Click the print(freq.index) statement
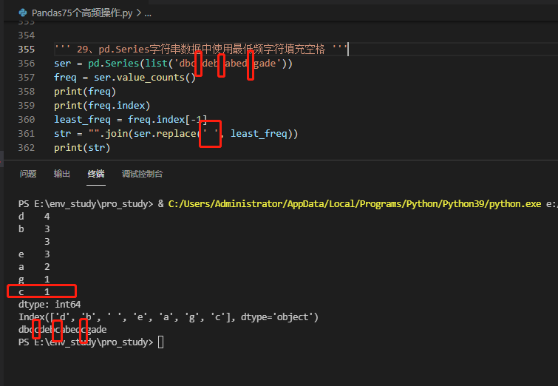This screenshot has height=386, width=558. (x=102, y=106)
